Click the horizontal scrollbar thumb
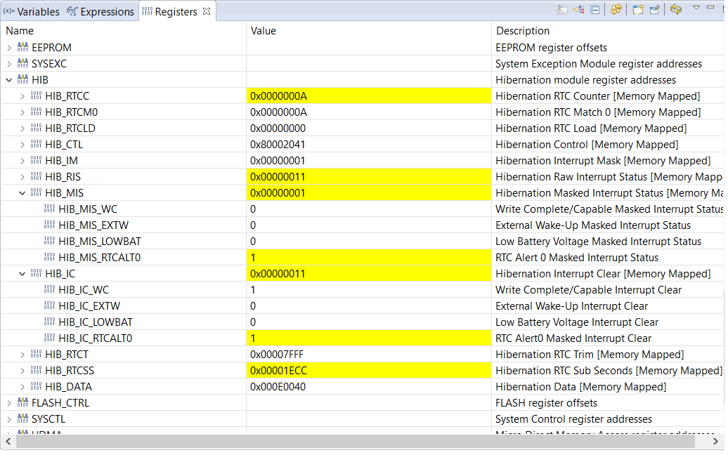The height and width of the screenshot is (455, 728). [355, 442]
